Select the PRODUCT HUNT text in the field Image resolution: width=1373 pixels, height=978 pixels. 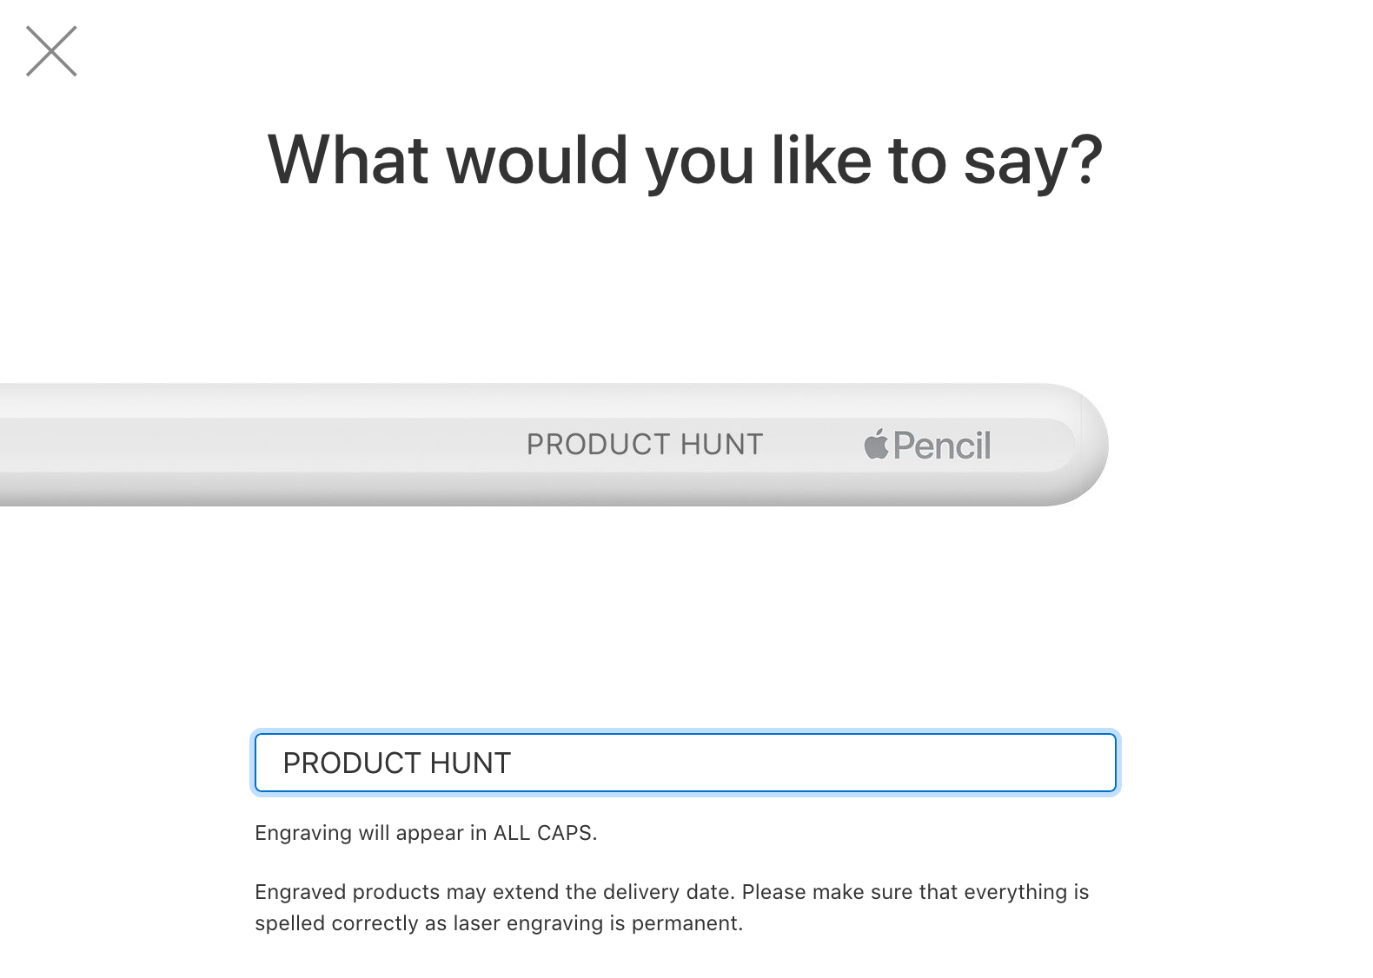(x=395, y=763)
